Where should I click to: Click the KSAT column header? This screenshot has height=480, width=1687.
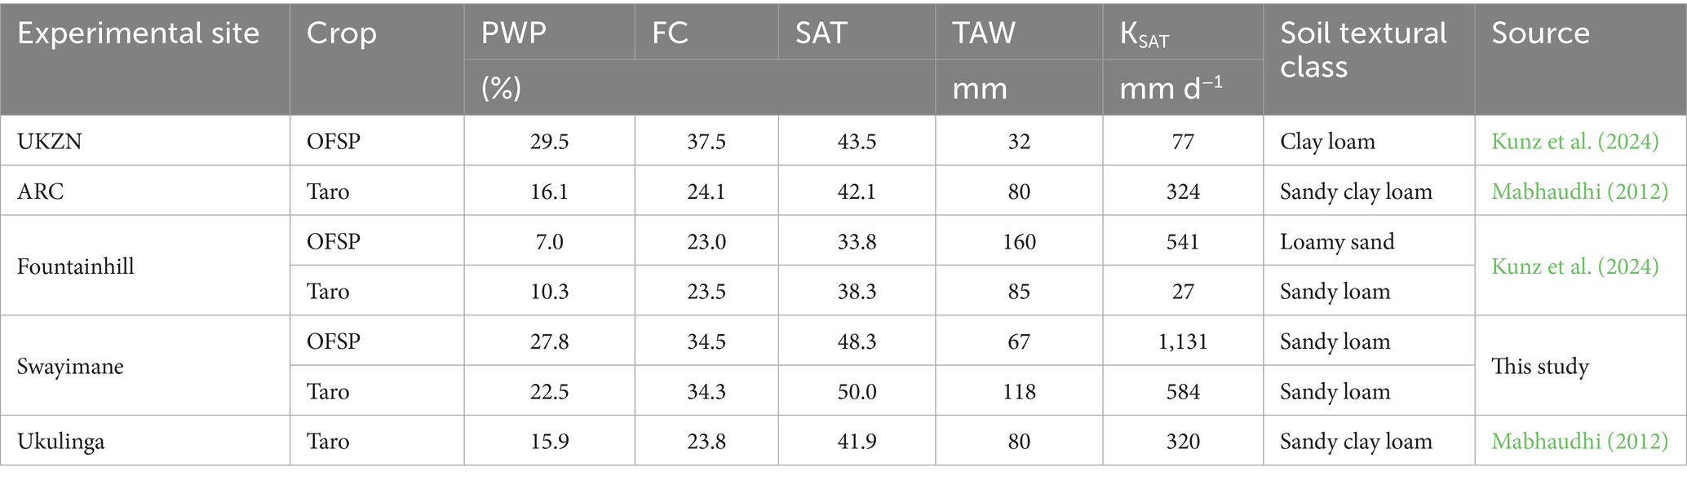pyautogui.click(x=1144, y=35)
